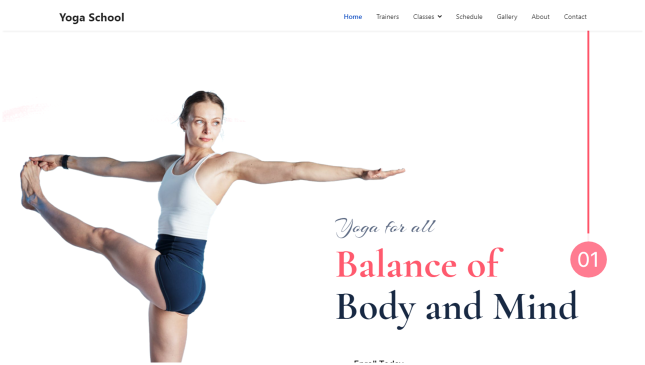The width and height of the screenshot is (645, 365).
Task: Expand the Classes dropdown chevron arrow
Action: (439, 16)
